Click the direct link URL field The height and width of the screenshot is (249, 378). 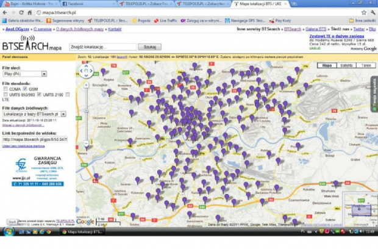35,140
